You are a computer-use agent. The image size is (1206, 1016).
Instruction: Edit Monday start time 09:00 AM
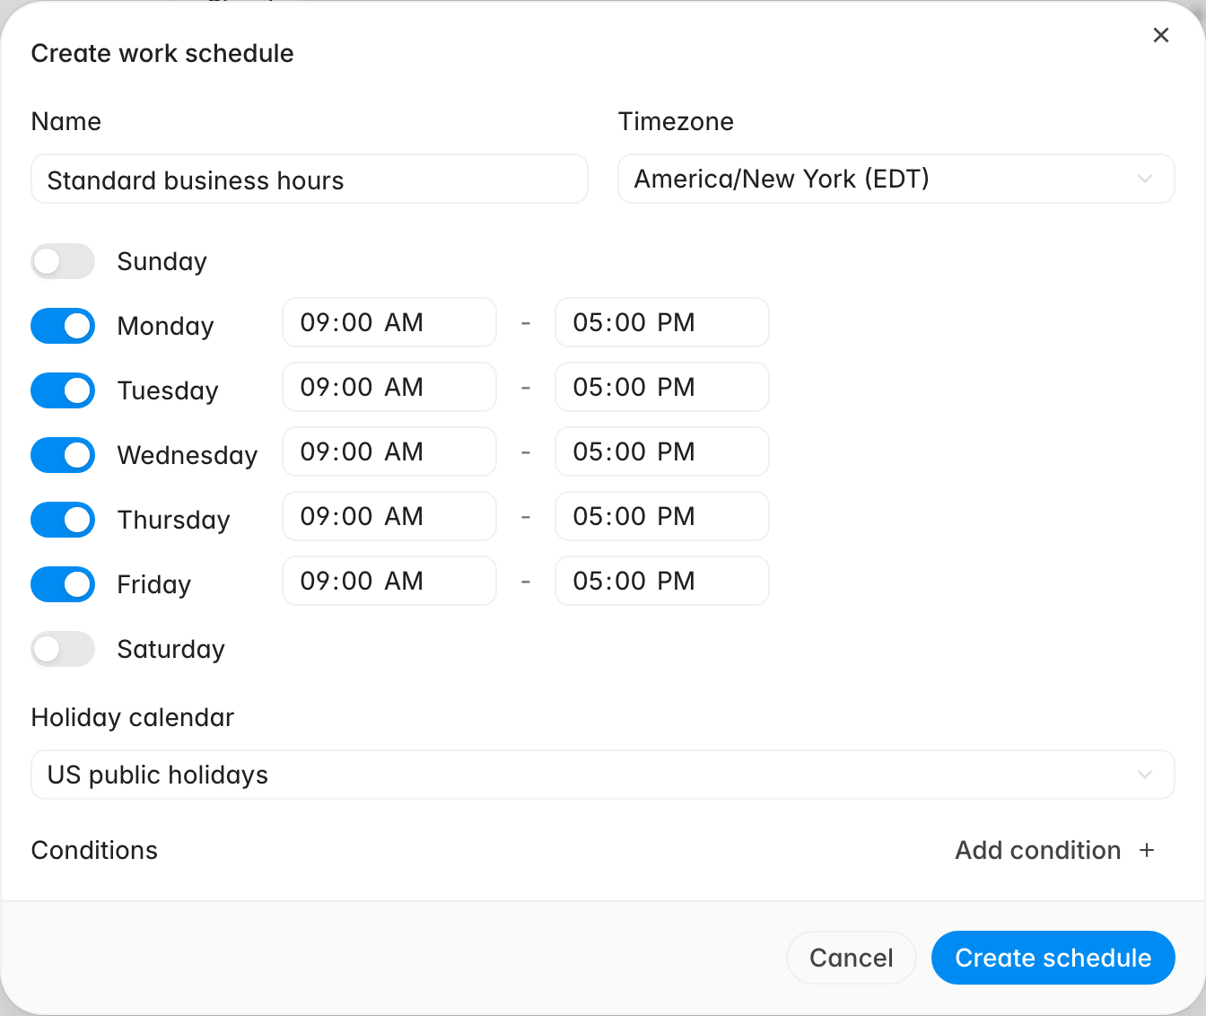389,322
